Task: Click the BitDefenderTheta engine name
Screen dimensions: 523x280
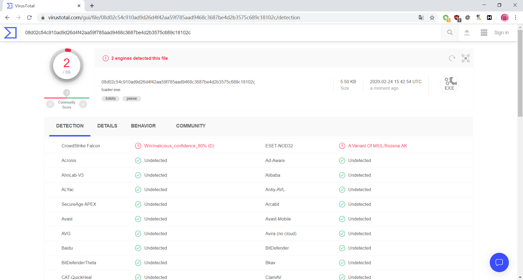Action: coord(79,263)
